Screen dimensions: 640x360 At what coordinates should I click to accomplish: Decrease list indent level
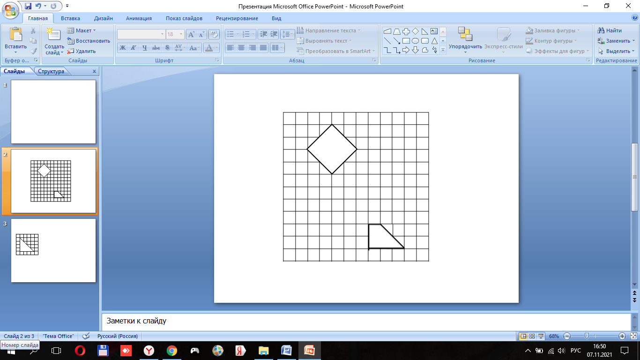pyautogui.click(x=263, y=34)
